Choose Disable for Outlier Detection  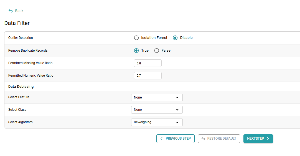click(175, 38)
